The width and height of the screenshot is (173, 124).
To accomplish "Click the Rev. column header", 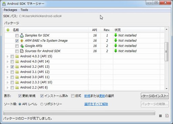I will [x=107, y=30].
